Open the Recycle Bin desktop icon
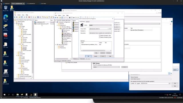Viewport: 183px width, 103px height. click(5, 8)
